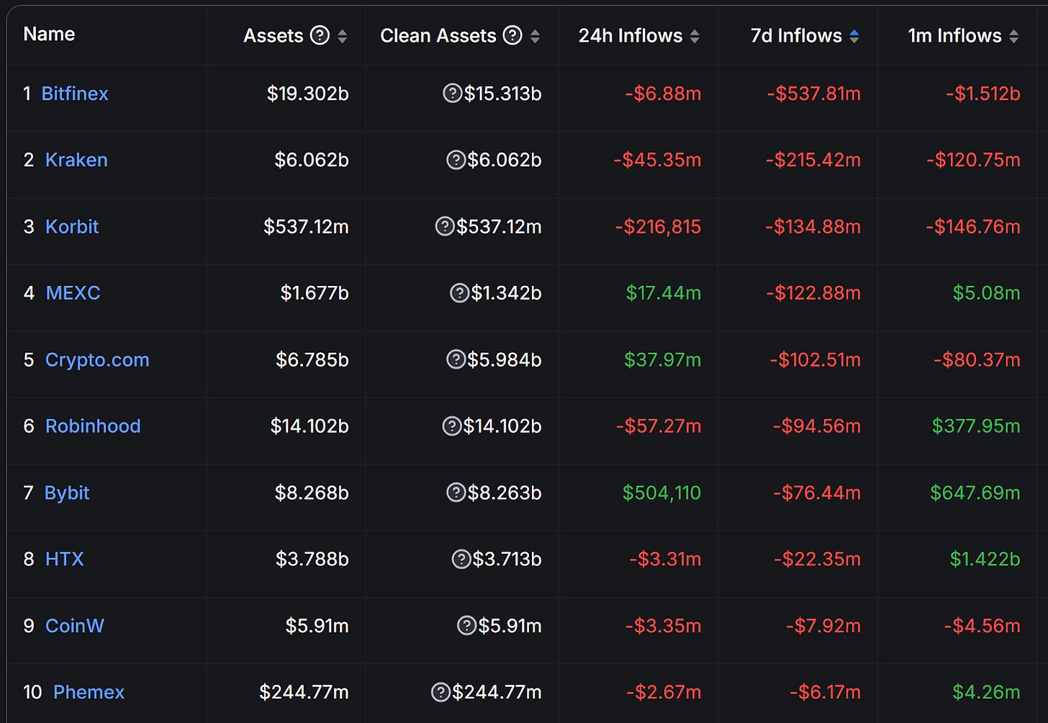Select Bybit 1m inflow $647.69m

click(x=975, y=493)
